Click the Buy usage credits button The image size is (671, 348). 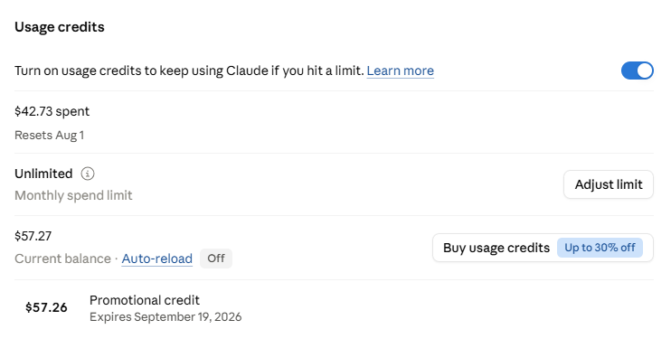pyautogui.click(x=543, y=248)
